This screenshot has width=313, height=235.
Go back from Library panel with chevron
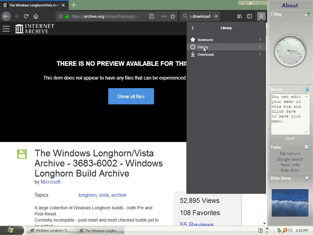(x=193, y=28)
